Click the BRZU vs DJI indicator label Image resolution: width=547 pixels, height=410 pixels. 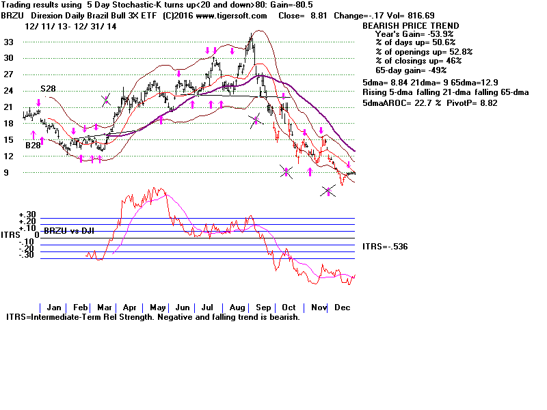[68, 231]
